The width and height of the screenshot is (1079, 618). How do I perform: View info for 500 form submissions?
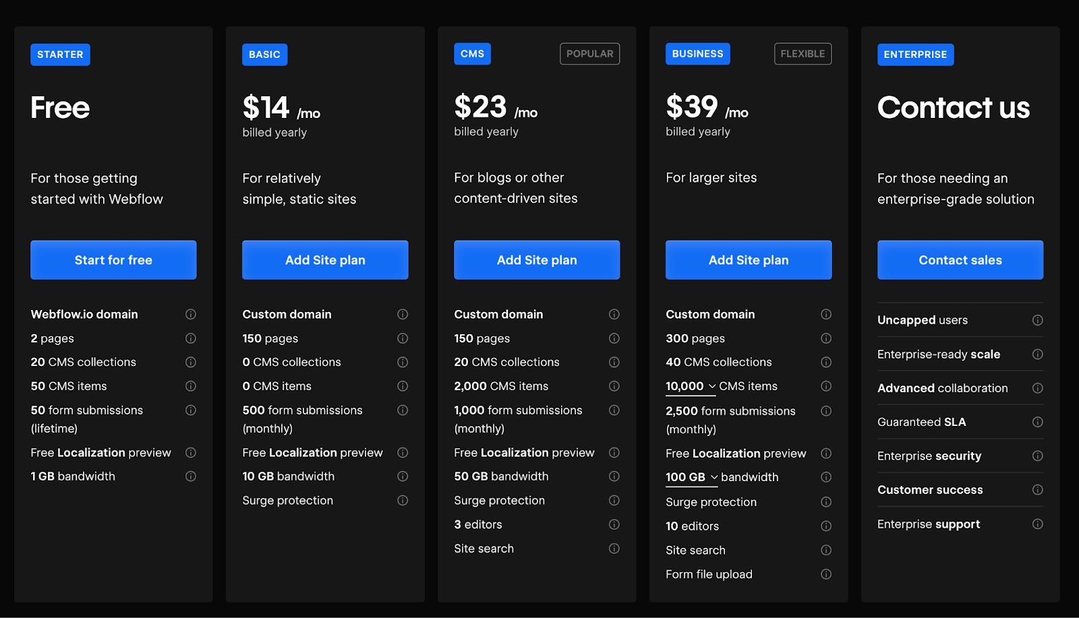[403, 410]
